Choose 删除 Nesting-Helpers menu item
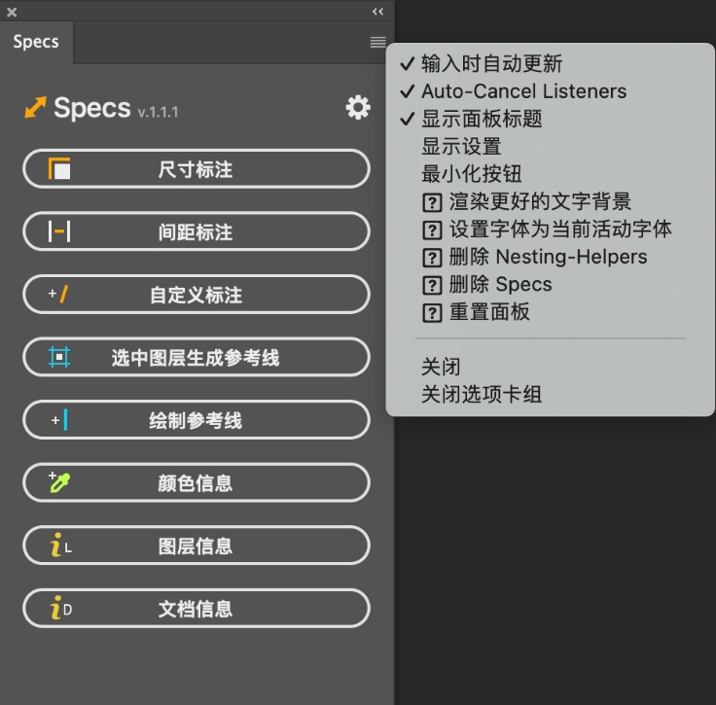 point(550,257)
